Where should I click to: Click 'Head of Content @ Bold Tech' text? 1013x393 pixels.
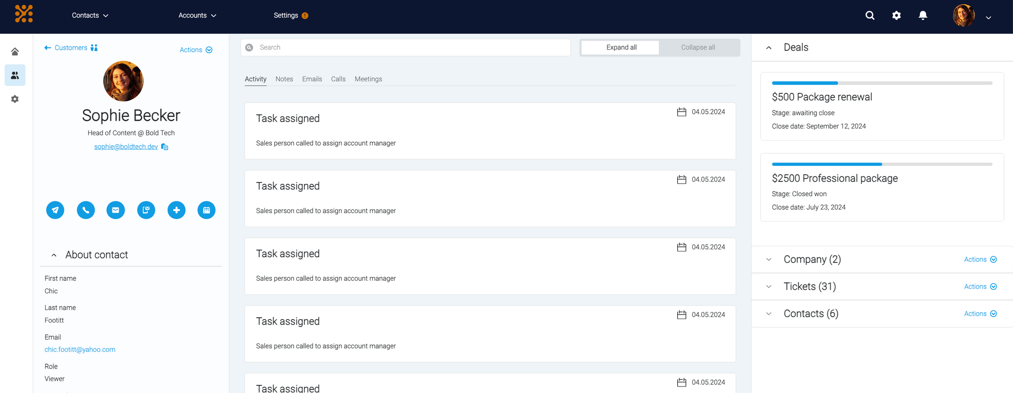pyautogui.click(x=131, y=133)
